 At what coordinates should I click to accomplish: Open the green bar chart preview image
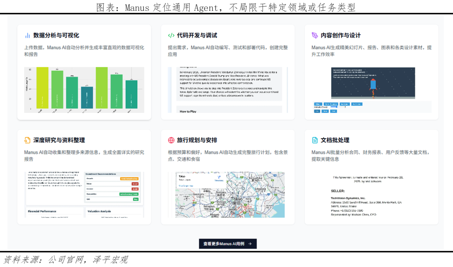coord(84,90)
